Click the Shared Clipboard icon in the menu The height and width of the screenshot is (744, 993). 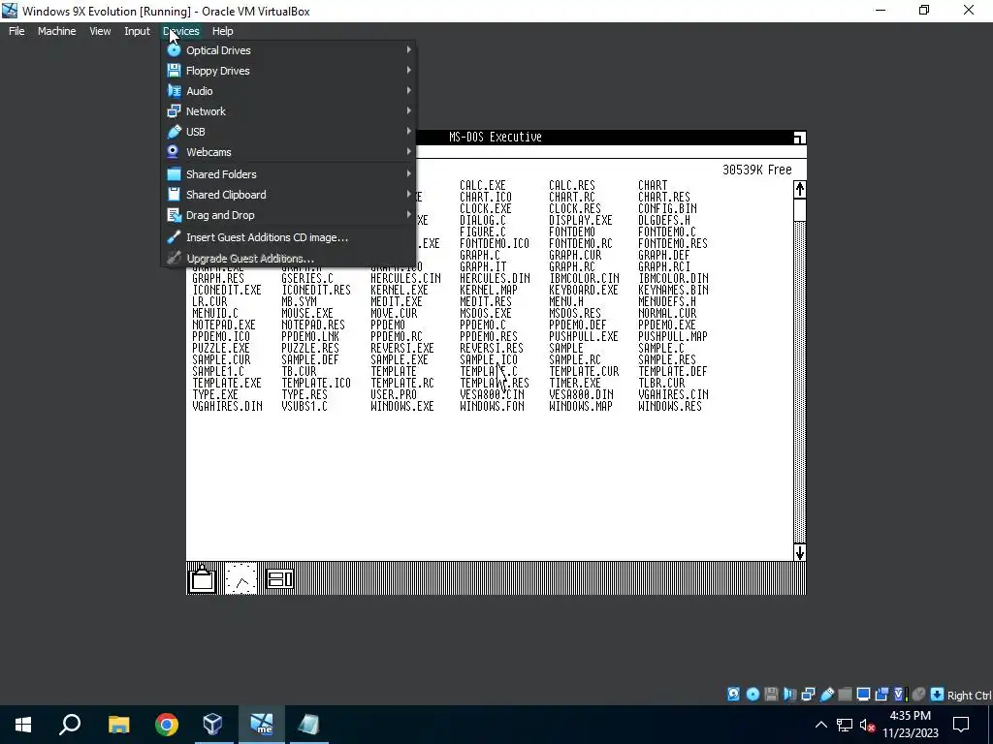[174, 194]
